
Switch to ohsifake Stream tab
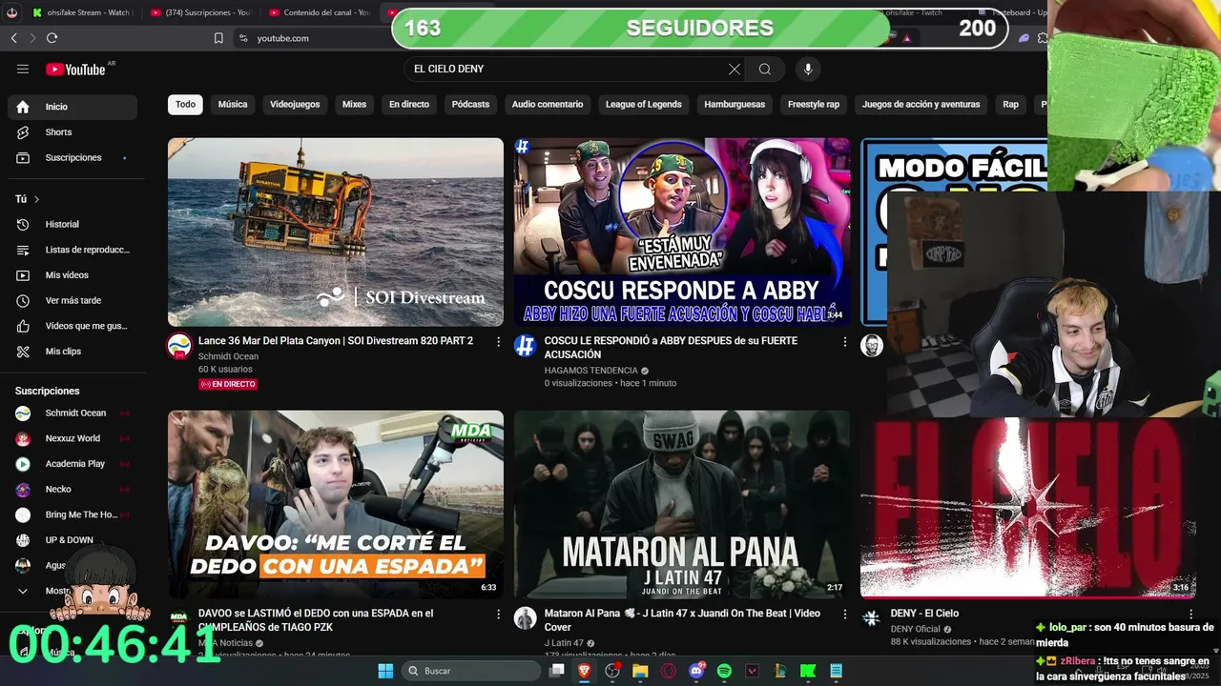click(x=81, y=12)
